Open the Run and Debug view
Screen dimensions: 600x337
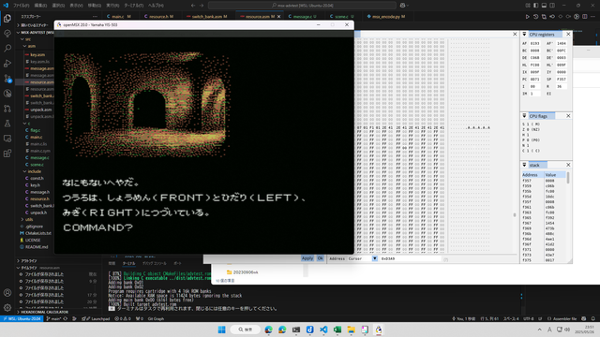tap(7, 64)
